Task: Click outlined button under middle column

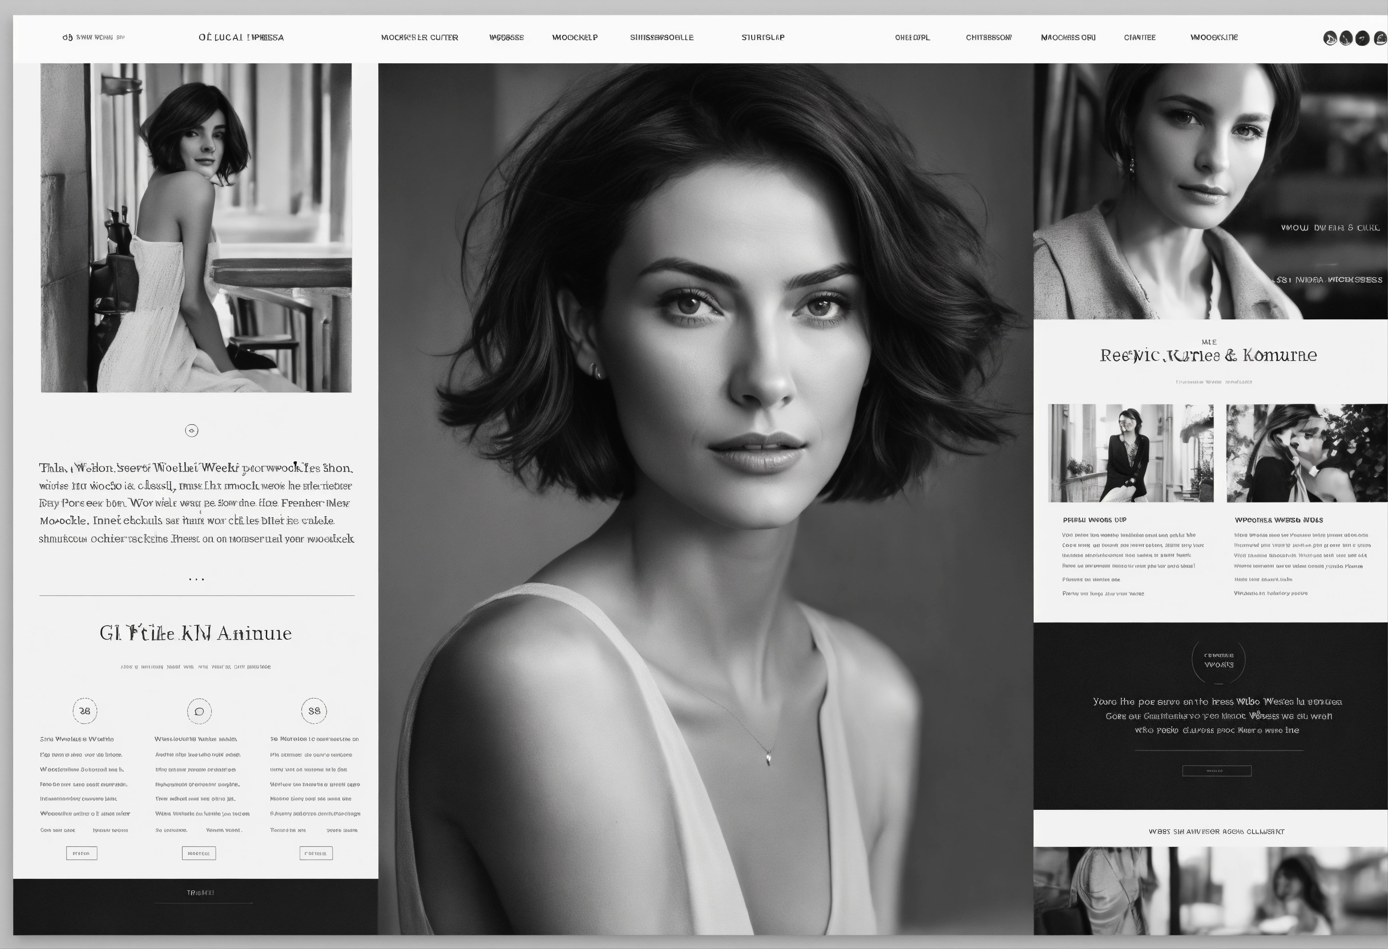Action: (x=199, y=854)
